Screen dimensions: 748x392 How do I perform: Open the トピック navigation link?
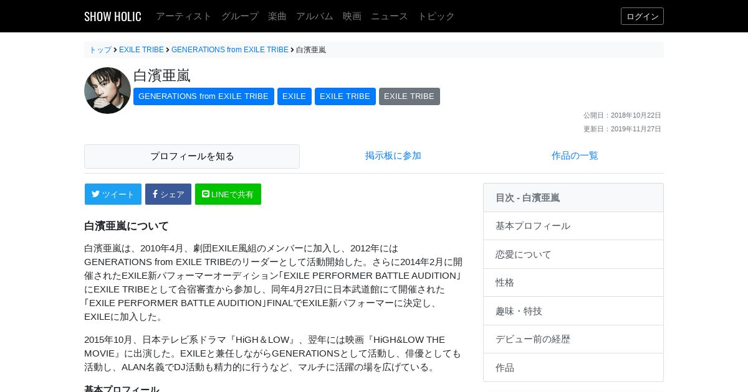436,16
